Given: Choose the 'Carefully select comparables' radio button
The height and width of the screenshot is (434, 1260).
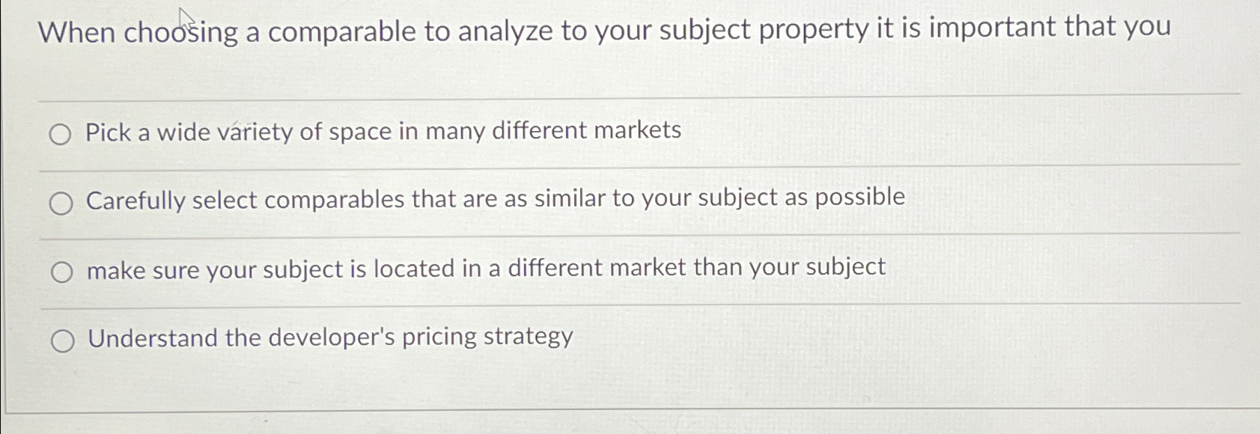Looking at the screenshot, I should 63,201.
